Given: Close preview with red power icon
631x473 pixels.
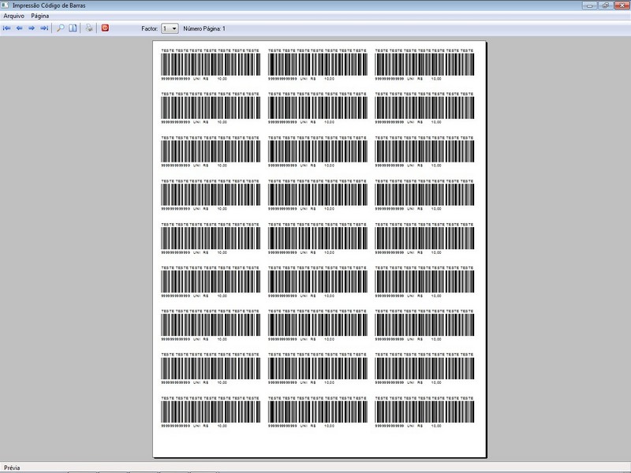Looking at the screenshot, I should point(105,28).
